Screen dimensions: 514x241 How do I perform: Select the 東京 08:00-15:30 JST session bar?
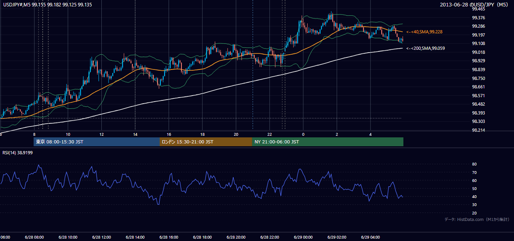[97, 142]
